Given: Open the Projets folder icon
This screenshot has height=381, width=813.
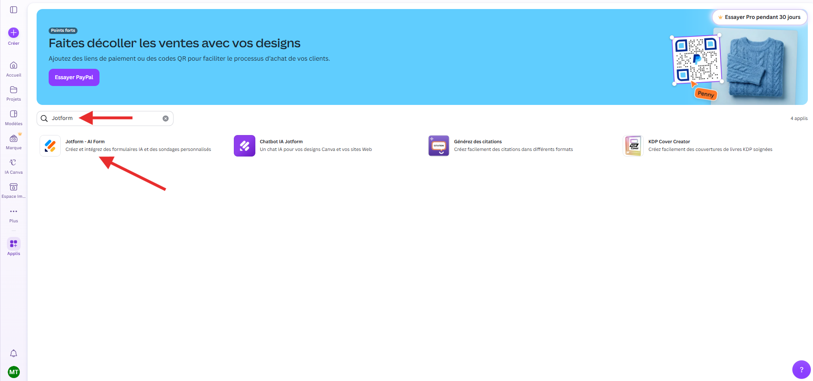Looking at the screenshot, I should 14,90.
